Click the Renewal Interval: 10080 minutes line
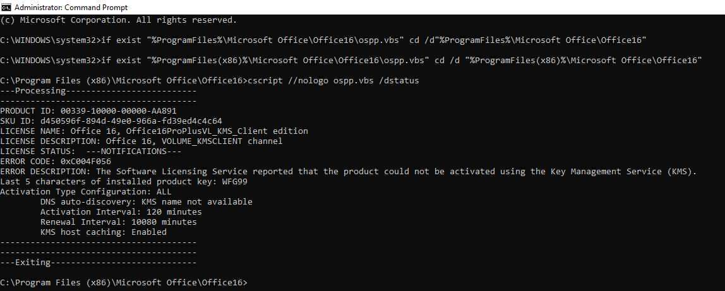725x291 pixels. pos(118,222)
